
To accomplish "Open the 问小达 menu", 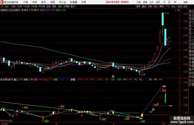I will [x=62, y=2].
